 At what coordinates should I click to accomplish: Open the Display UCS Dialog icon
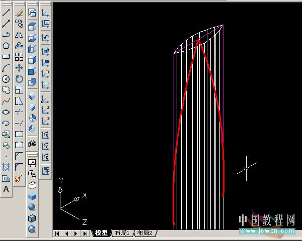[45, 24]
